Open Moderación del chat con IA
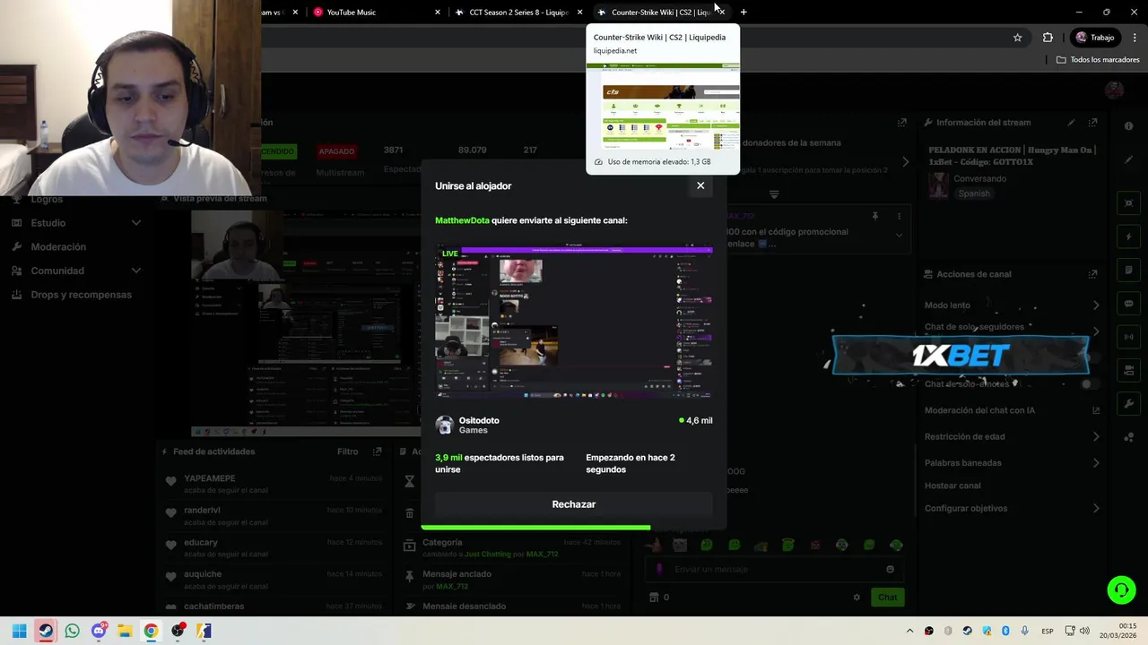The image size is (1148, 645). click(x=1012, y=410)
